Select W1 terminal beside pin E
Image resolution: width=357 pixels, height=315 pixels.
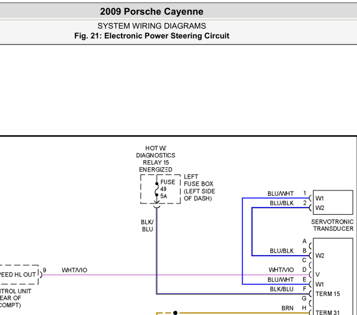[320, 285]
